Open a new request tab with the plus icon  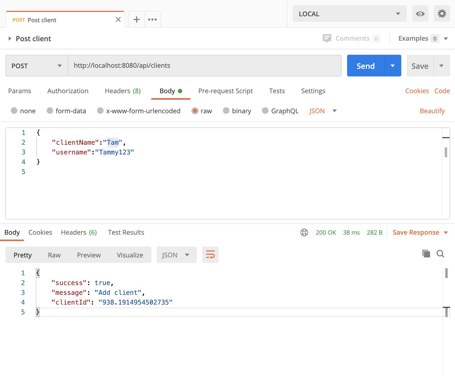(136, 19)
